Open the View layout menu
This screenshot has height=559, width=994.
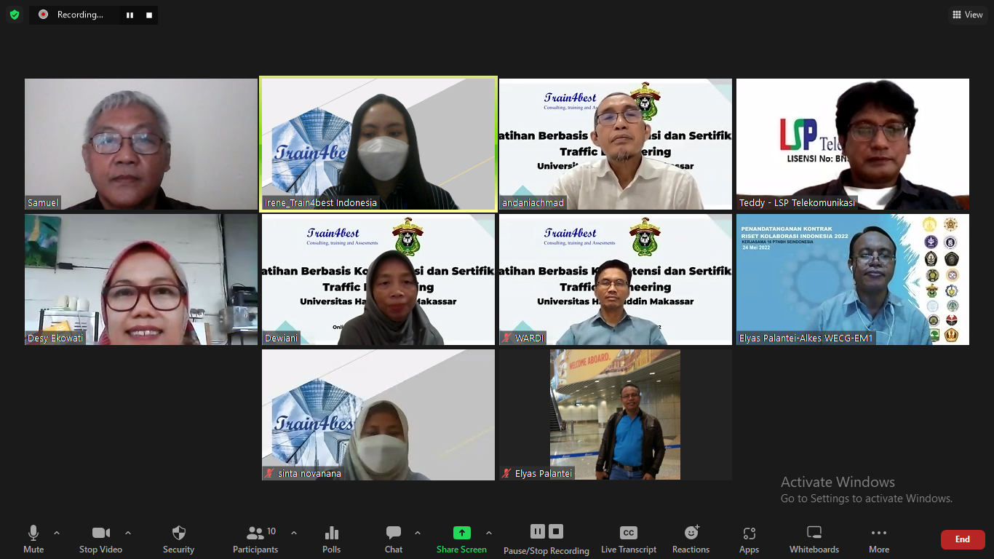(967, 15)
